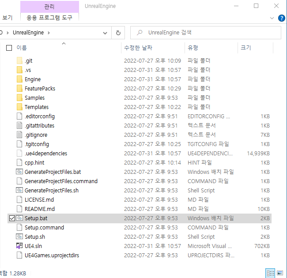Click the README.md file icon
The image size is (287, 278).
19,209
